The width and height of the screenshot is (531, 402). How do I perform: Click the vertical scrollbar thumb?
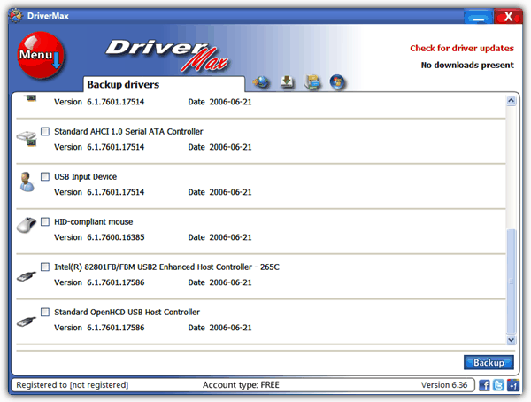(x=511, y=282)
